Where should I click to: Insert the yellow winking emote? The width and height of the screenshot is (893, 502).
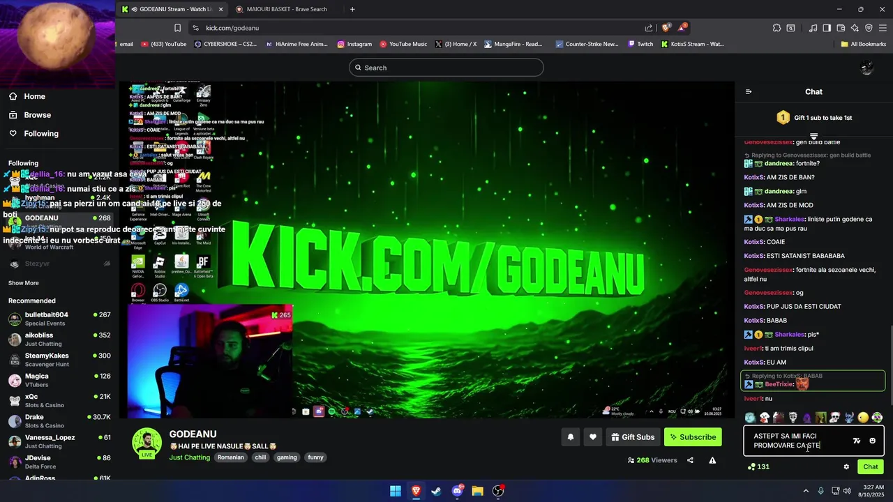tap(863, 418)
